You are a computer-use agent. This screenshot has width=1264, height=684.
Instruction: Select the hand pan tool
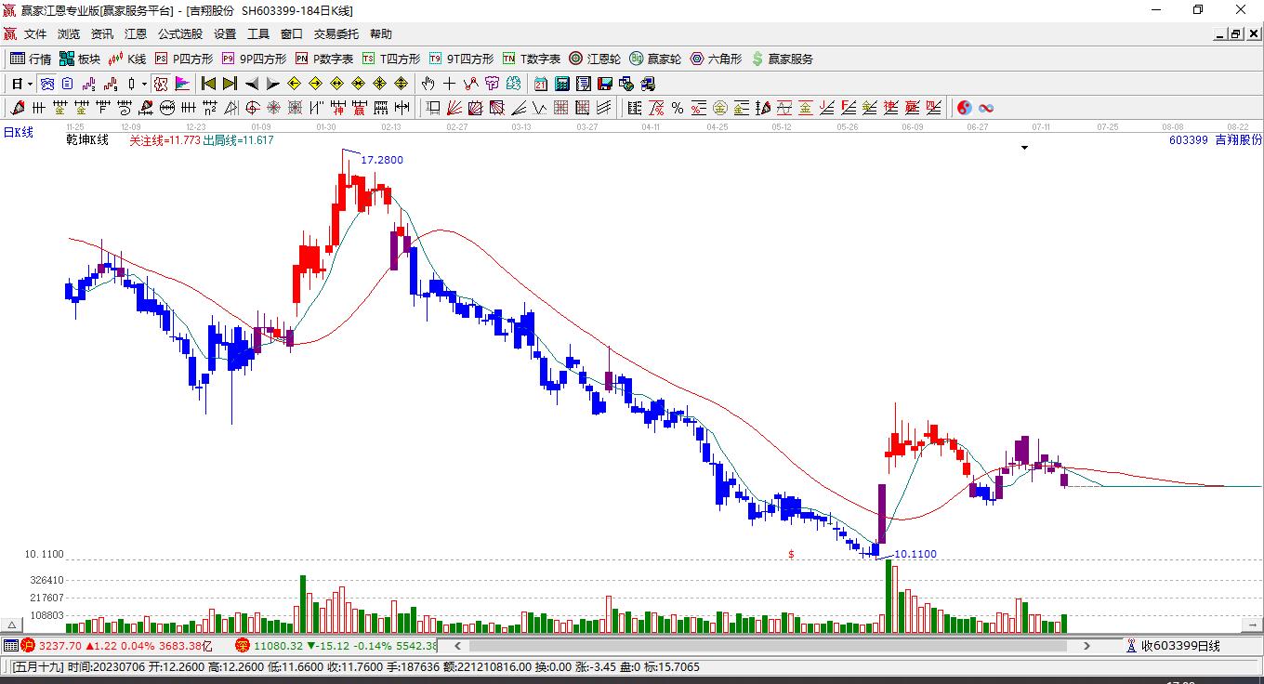428,84
